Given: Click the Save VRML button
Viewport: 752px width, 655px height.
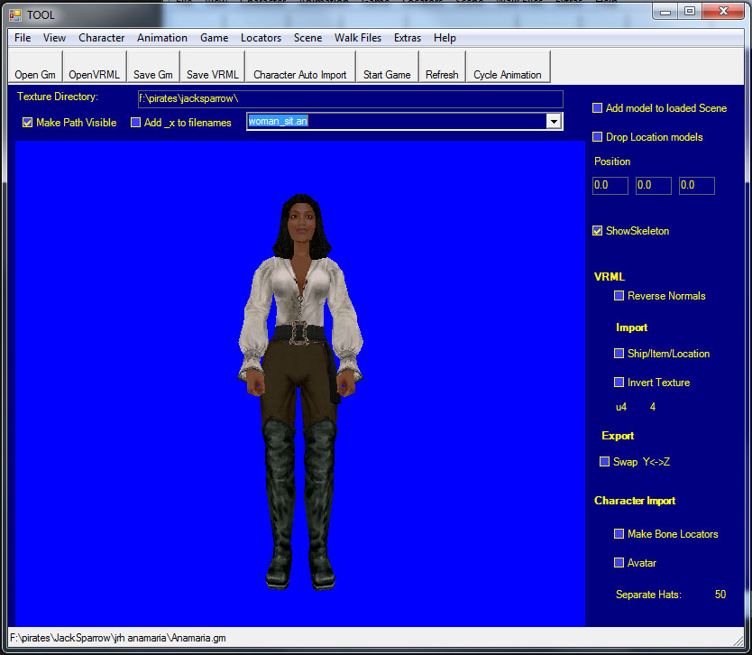Looking at the screenshot, I should tap(213, 67).
